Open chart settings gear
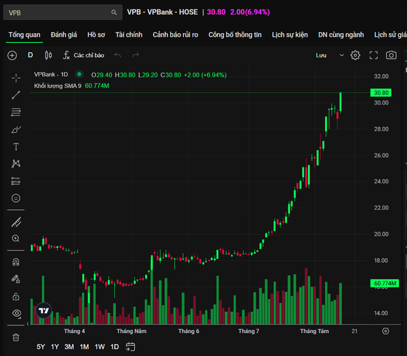 (x=355, y=55)
